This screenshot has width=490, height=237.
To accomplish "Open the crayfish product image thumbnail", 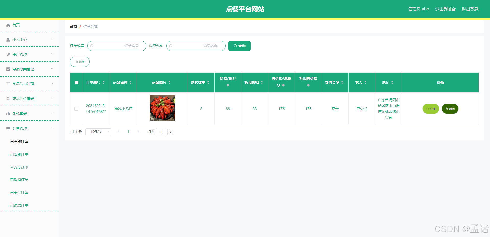I will pyautogui.click(x=162, y=108).
